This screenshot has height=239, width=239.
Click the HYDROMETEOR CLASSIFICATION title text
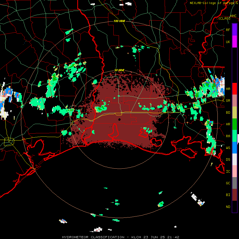tap(93, 237)
